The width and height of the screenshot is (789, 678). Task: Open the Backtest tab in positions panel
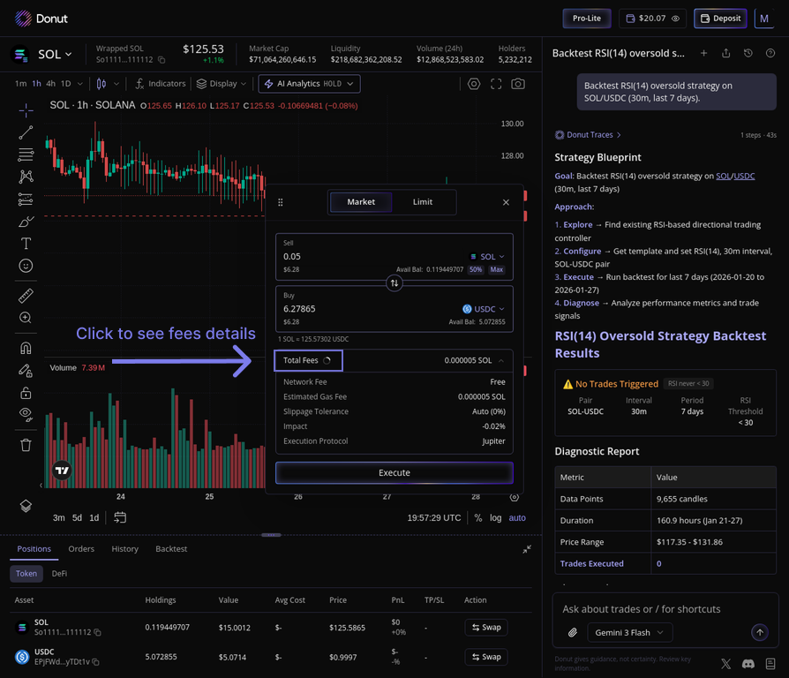[x=171, y=548]
